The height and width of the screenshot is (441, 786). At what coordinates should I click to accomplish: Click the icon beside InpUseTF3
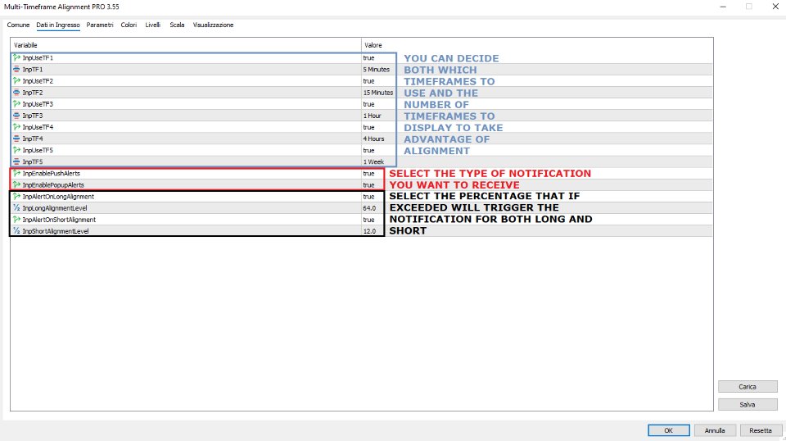(16, 104)
